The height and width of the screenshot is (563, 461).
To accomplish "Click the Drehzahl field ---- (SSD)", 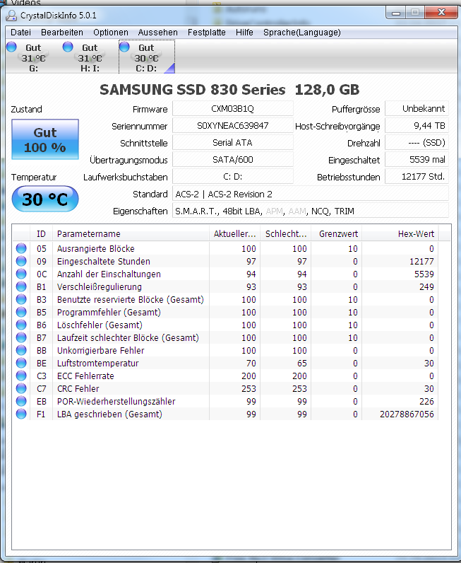I will point(417,143).
